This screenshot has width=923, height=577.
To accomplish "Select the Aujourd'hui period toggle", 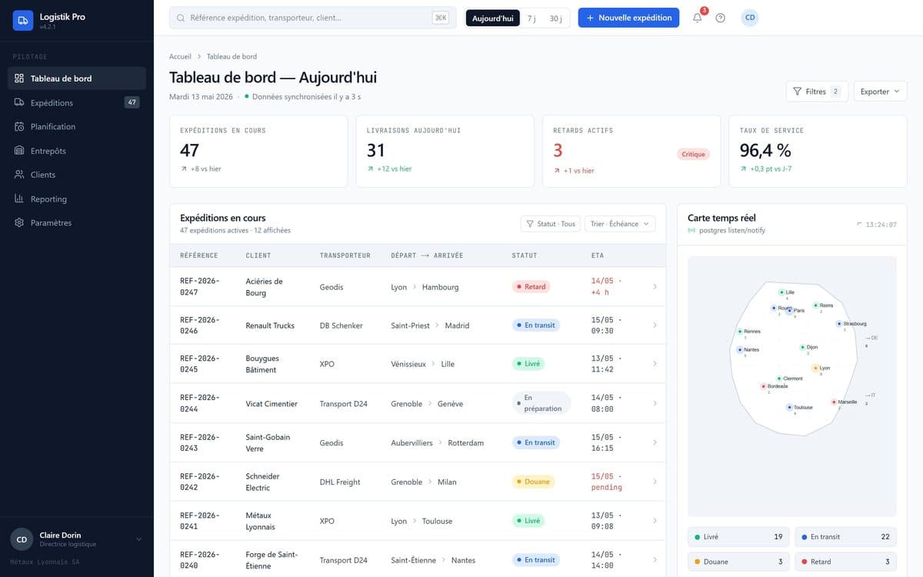I will (x=492, y=18).
